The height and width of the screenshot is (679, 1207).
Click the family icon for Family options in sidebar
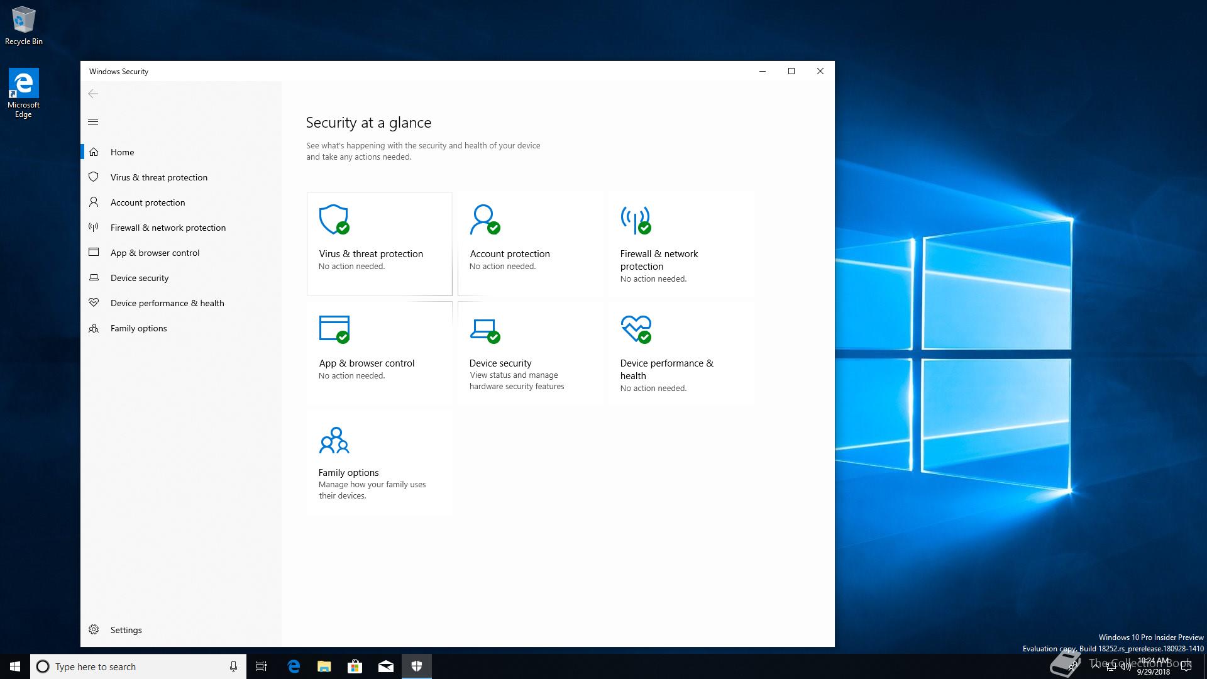point(94,328)
